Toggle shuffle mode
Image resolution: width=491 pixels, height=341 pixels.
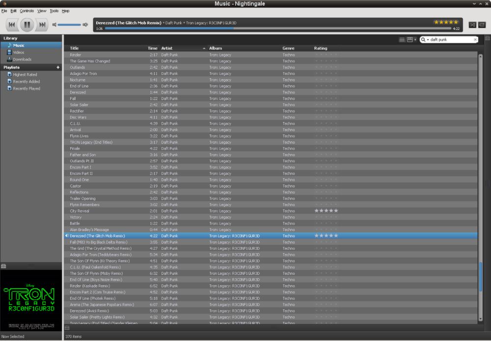click(472, 25)
